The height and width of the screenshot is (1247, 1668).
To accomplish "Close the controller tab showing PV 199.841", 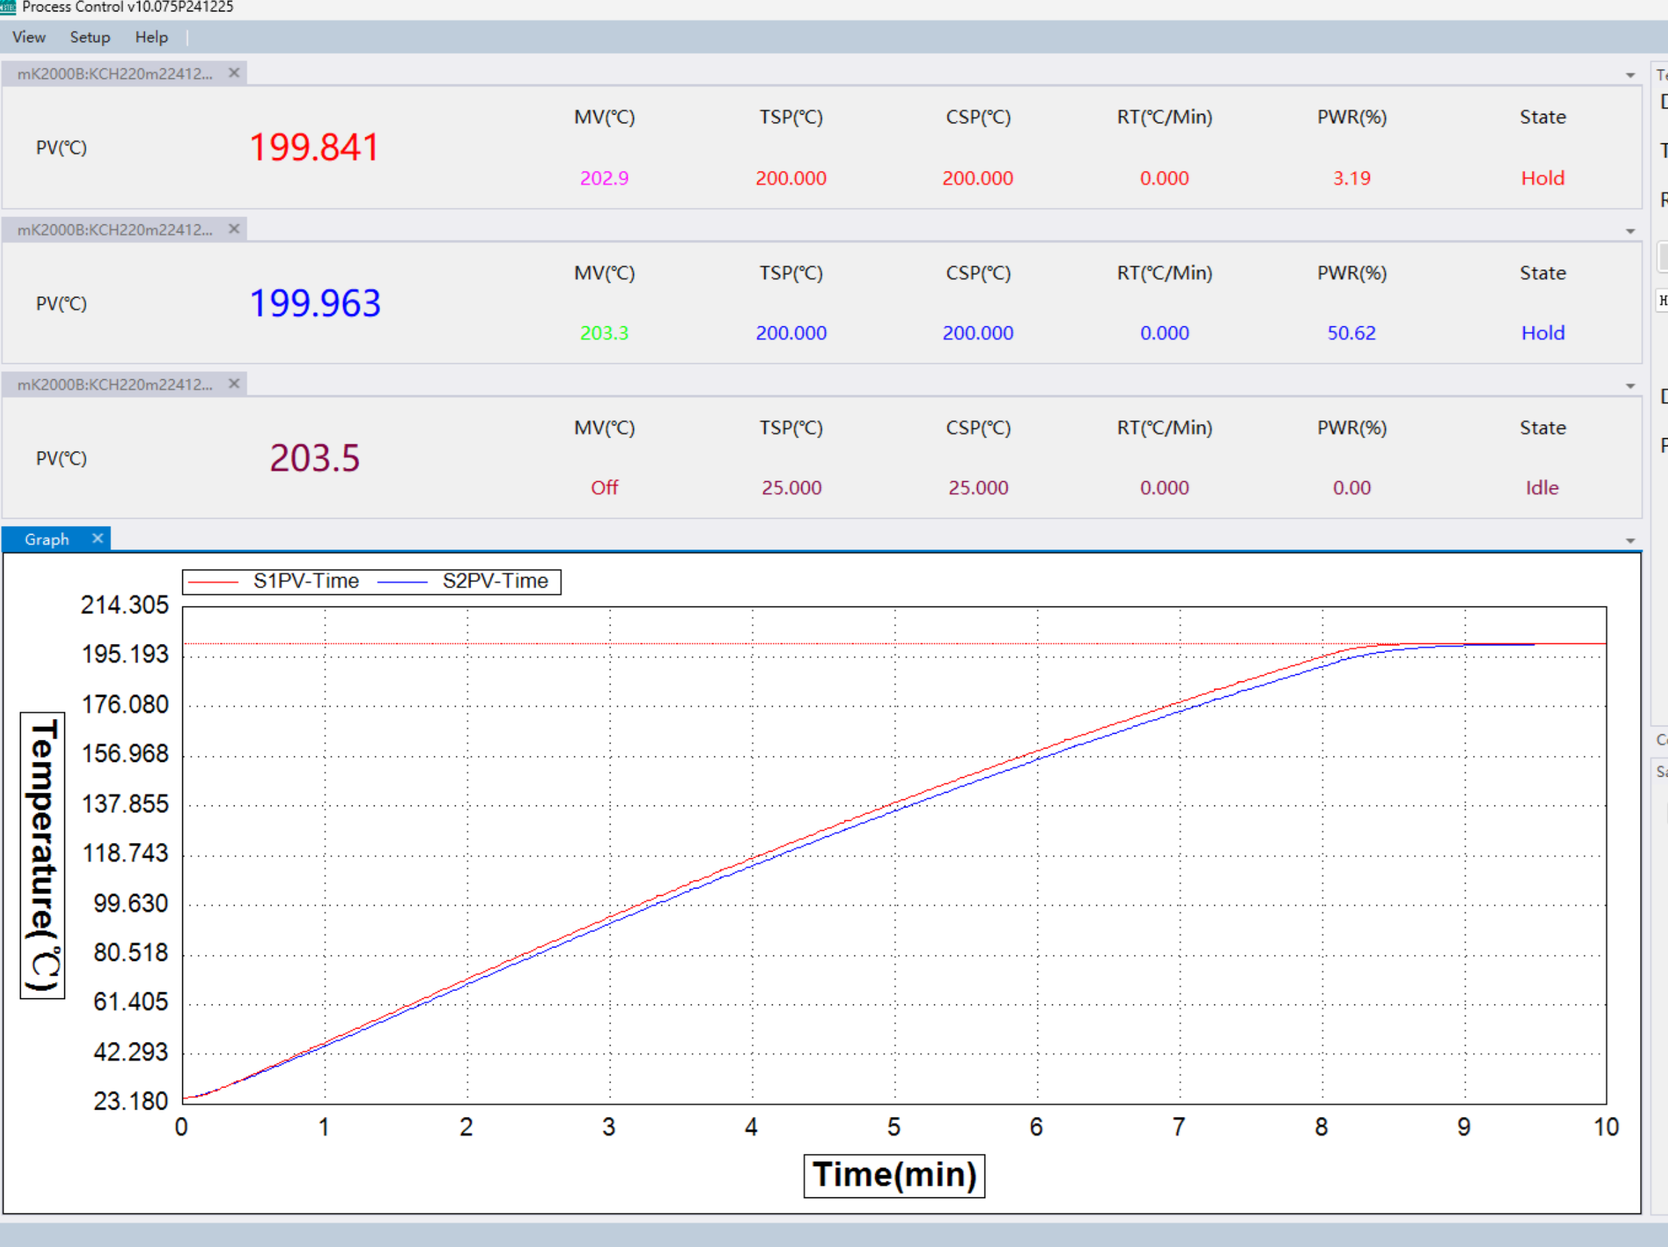I will [234, 73].
